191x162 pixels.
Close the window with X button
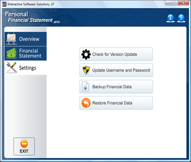(x=183, y=3)
